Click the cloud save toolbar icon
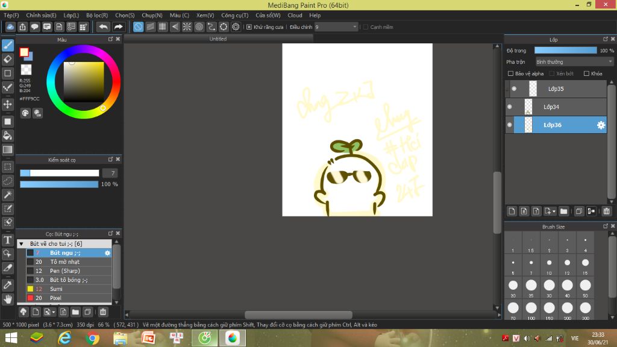This screenshot has width=617, height=347. click(x=10, y=27)
